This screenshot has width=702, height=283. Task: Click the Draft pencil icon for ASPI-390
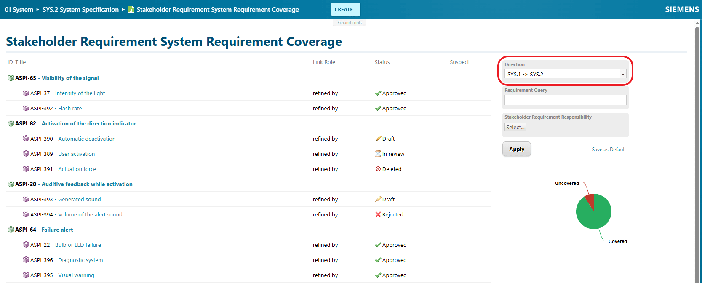point(378,139)
